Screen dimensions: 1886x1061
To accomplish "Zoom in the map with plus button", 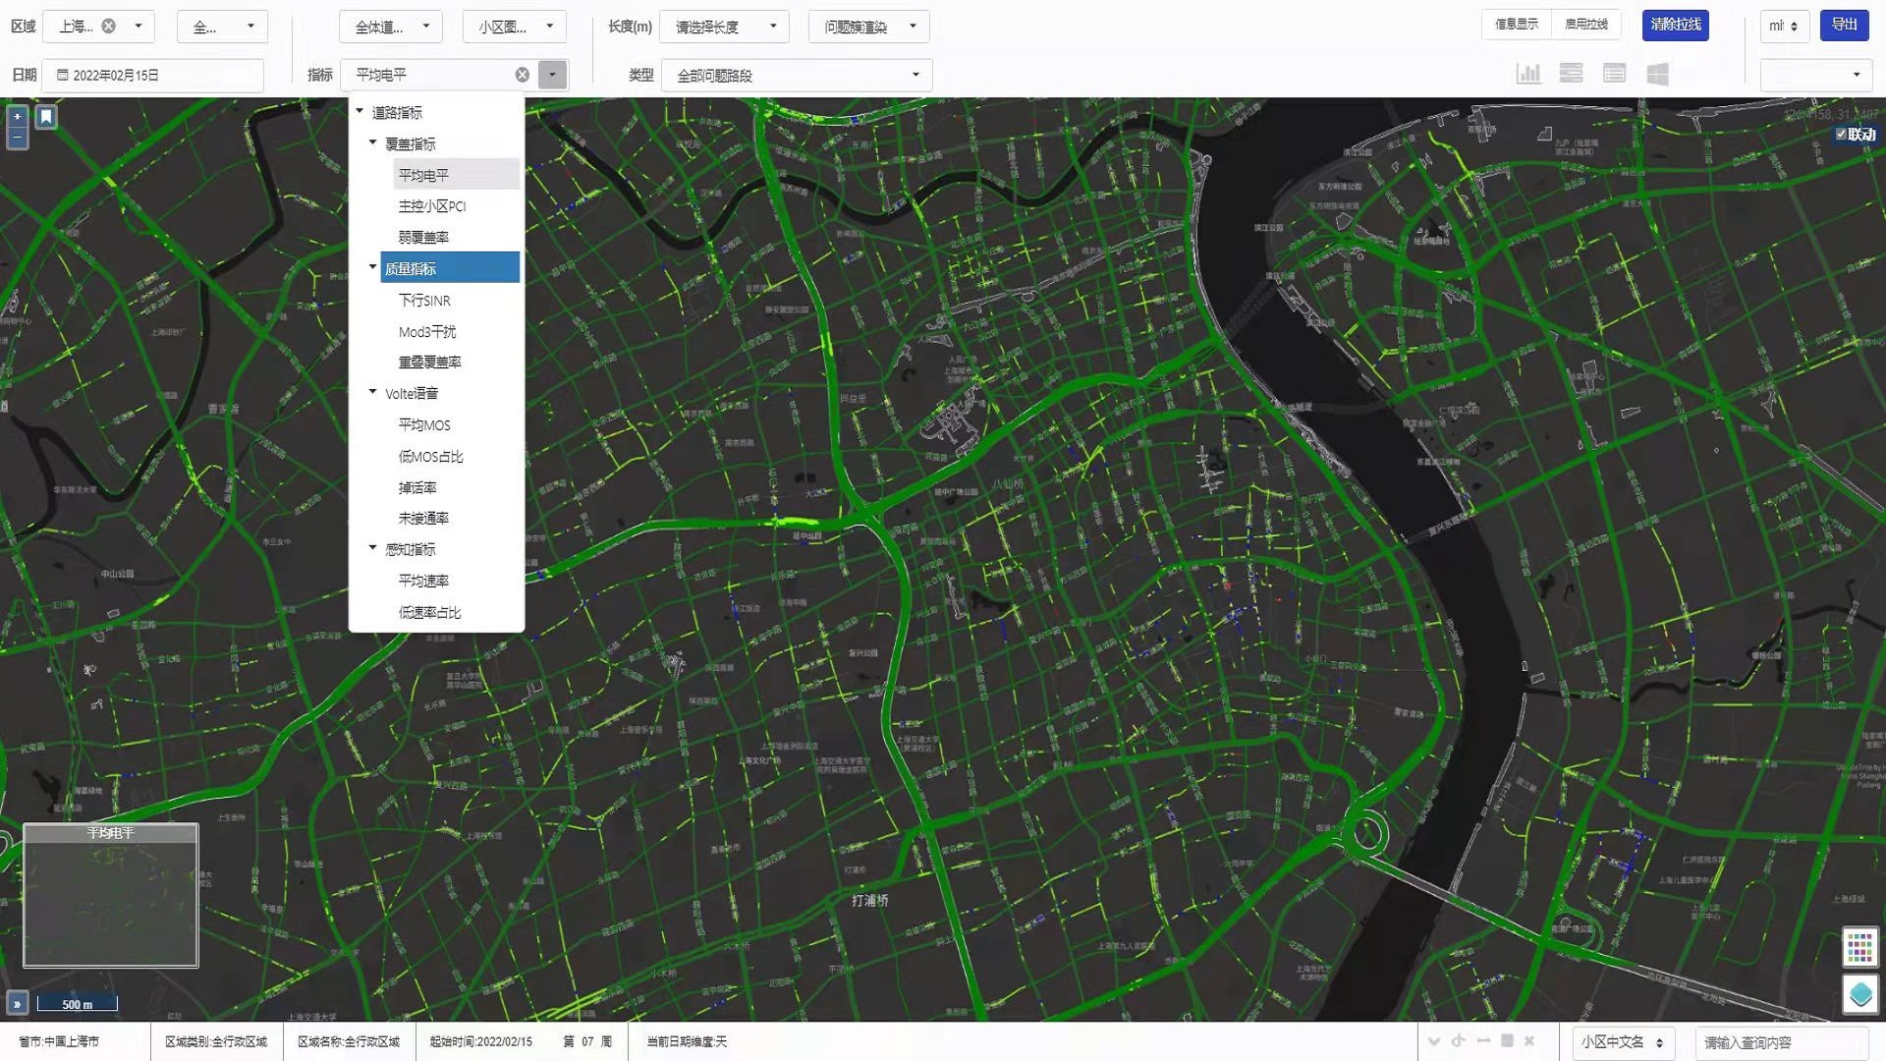I will pyautogui.click(x=18, y=117).
